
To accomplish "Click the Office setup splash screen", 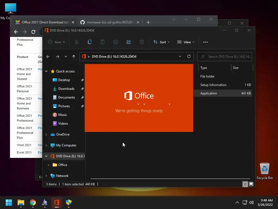I will click(139, 98).
